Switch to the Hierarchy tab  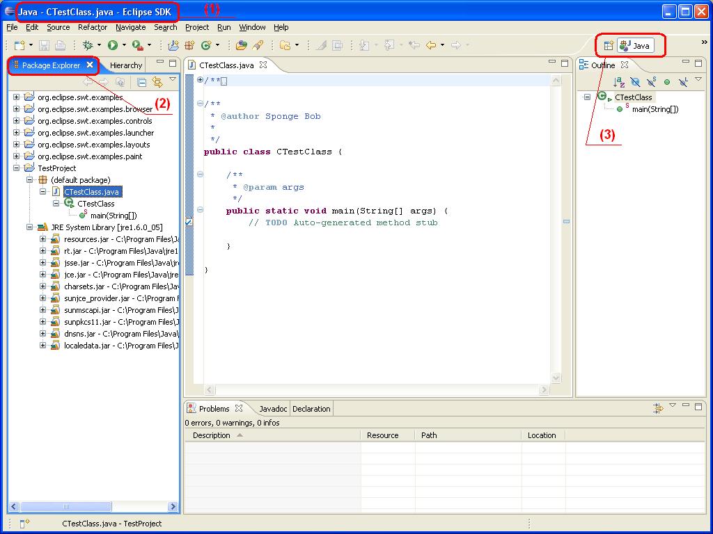coord(126,65)
